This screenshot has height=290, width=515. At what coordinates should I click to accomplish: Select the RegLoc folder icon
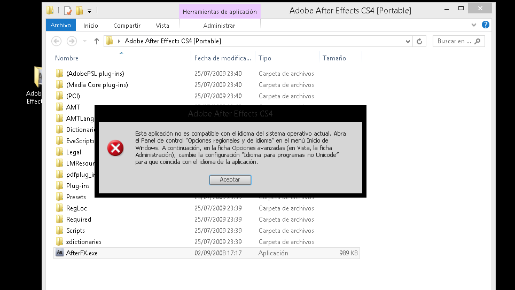pyautogui.click(x=59, y=208)
